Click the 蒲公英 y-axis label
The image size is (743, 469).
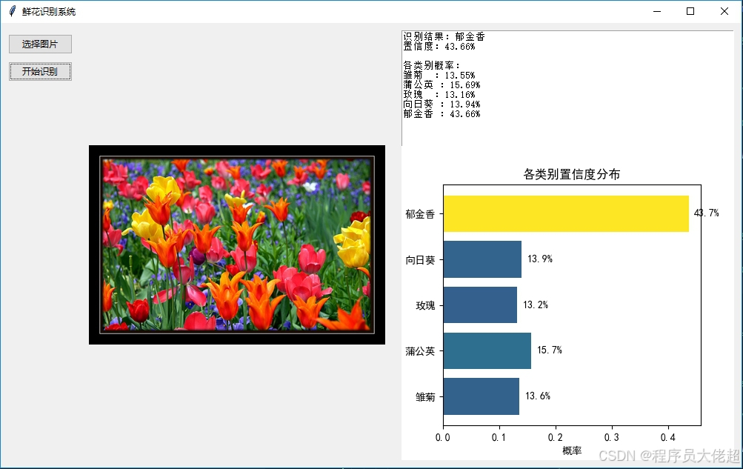coord(420,351)
